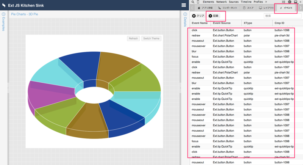
Task: Show more DevTools panels via chevron
Action: [x=266, y=2]
